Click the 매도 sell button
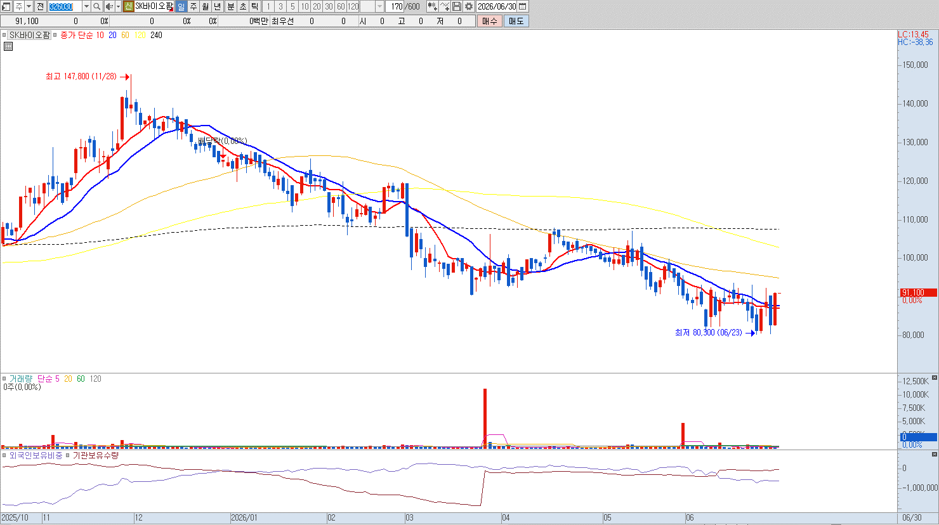The image size is (939, 525). (516, 21)
